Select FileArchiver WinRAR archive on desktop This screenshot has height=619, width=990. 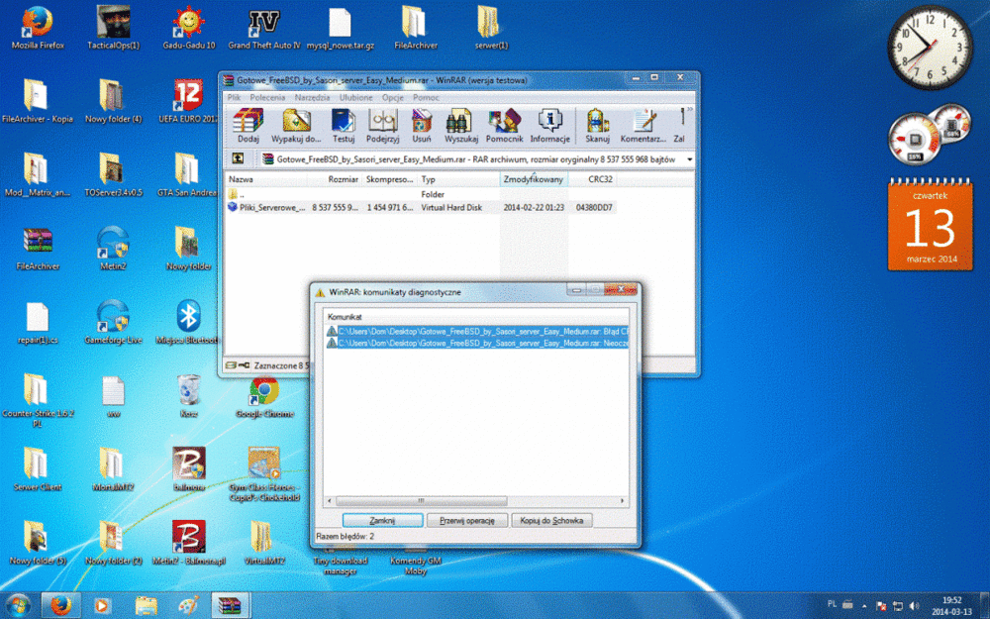38,250
